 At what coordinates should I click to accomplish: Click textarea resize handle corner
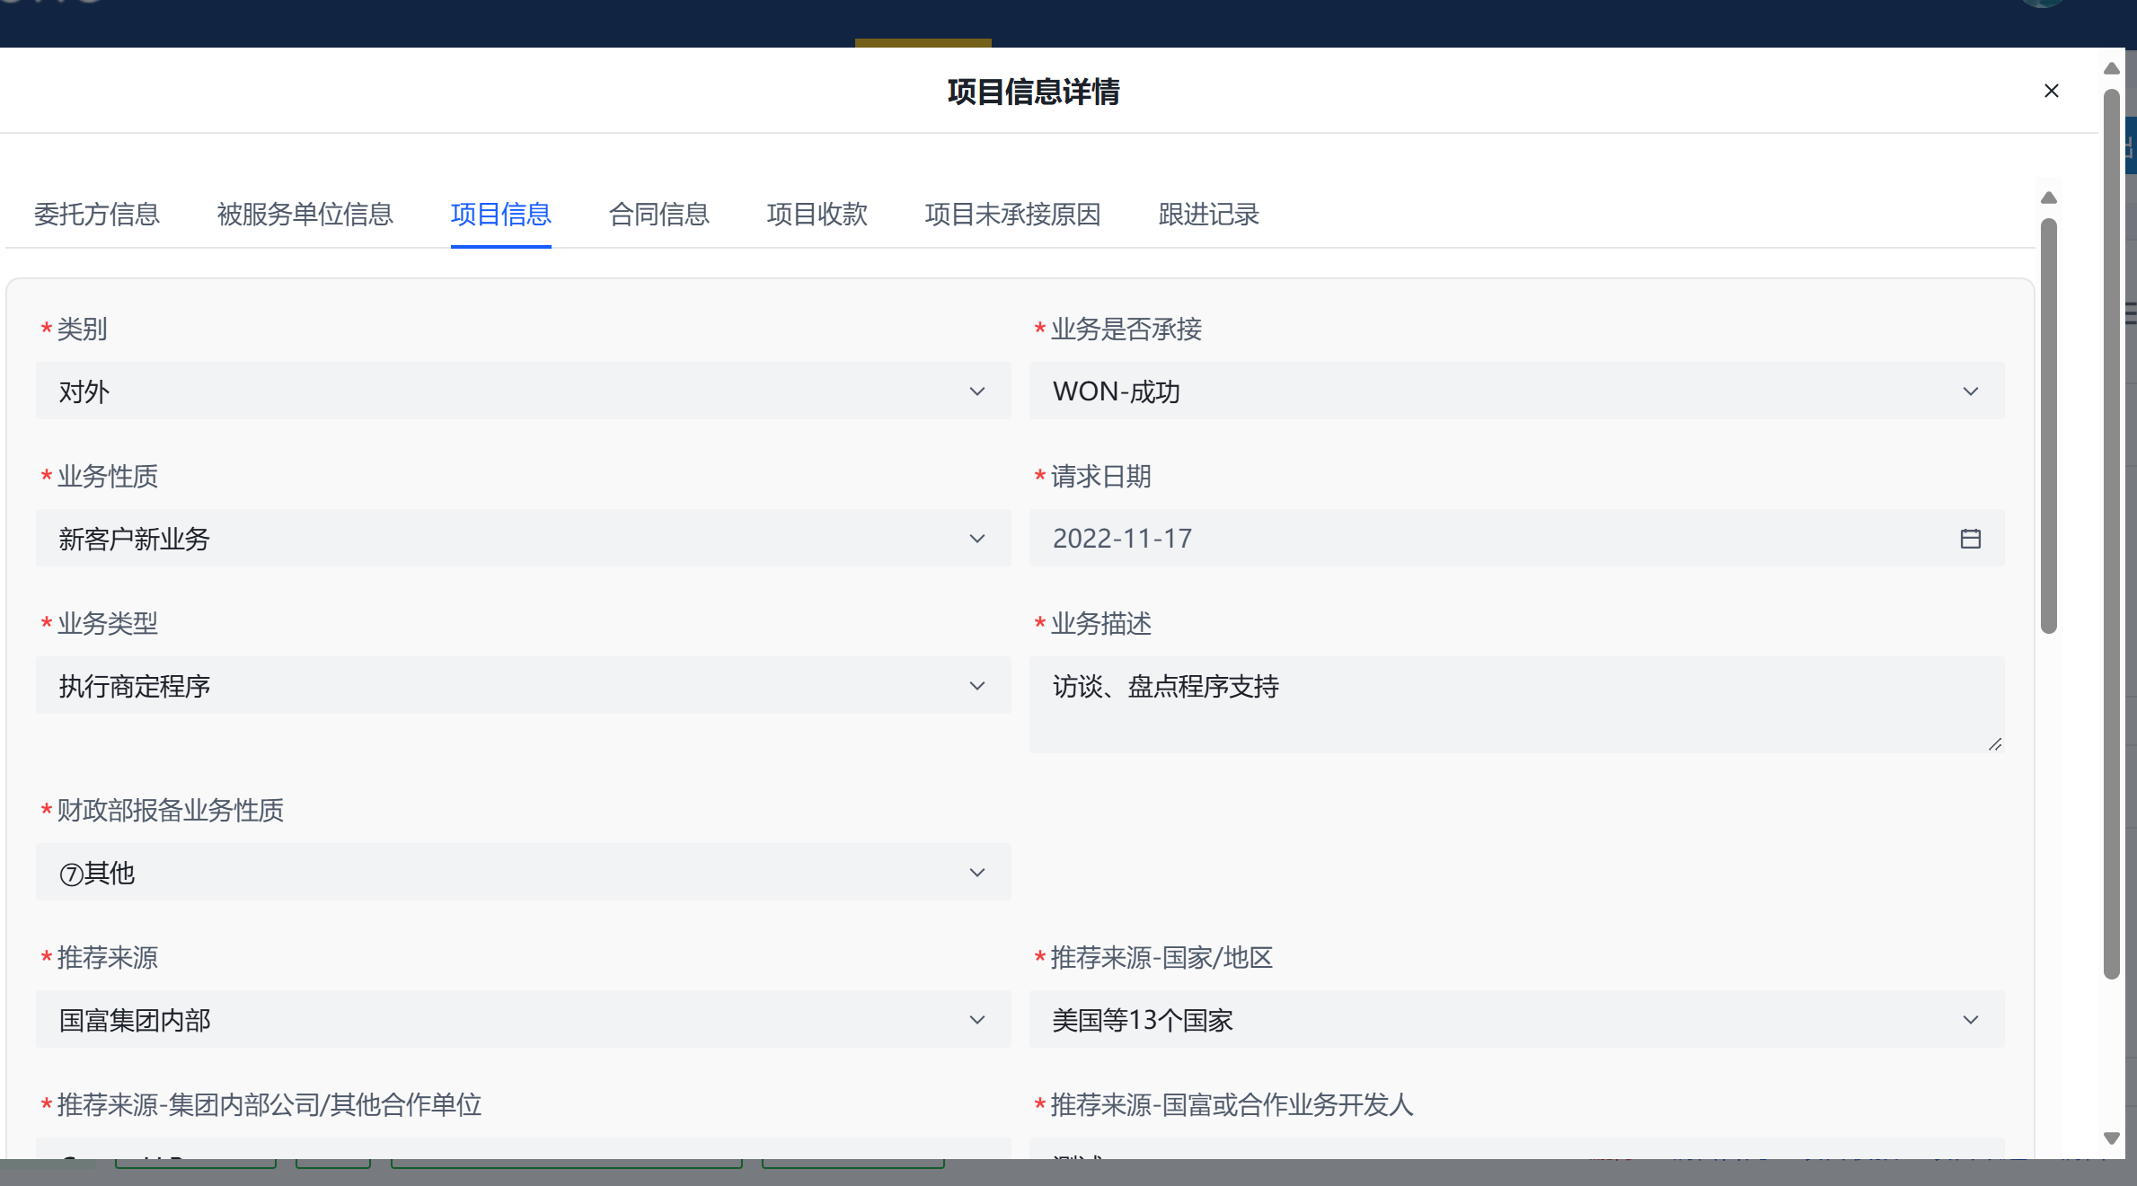[x=1995, y=744]
